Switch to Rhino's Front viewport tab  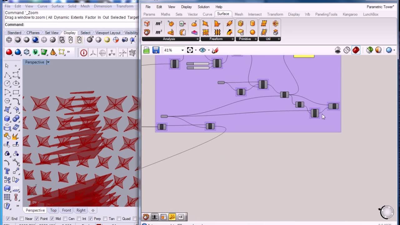67,210
